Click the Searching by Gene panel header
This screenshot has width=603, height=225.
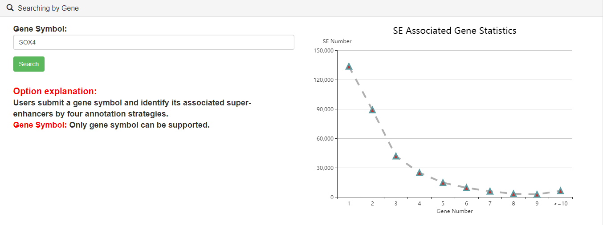48,8
